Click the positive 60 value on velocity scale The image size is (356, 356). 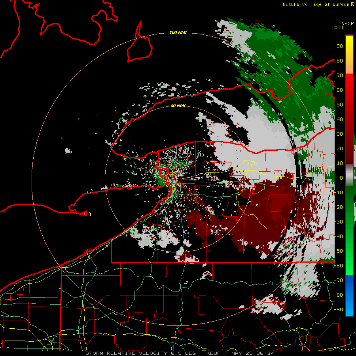click(x=340, y=90)
